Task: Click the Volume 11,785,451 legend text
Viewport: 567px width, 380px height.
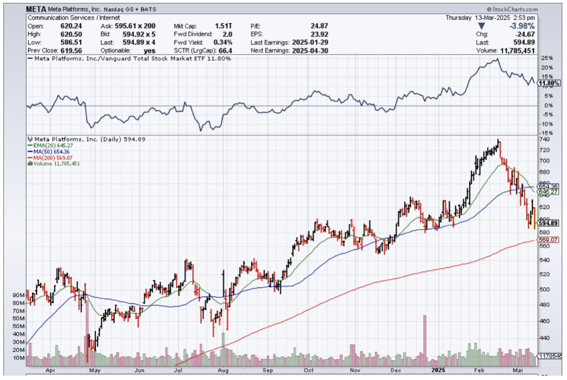Action: click(56, 164)
